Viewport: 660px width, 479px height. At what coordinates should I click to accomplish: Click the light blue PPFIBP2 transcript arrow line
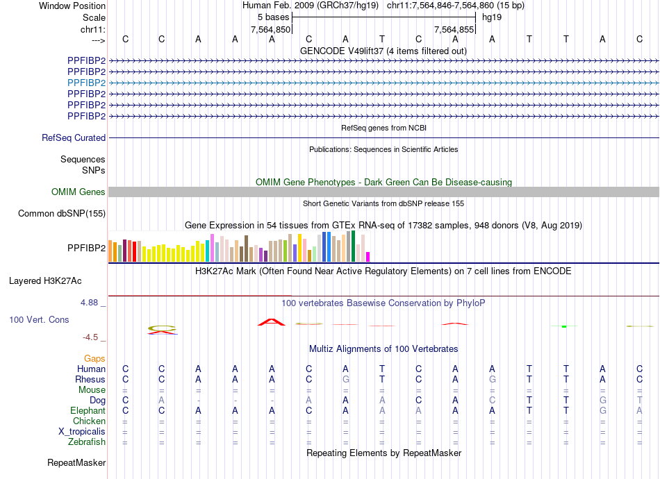383,83
